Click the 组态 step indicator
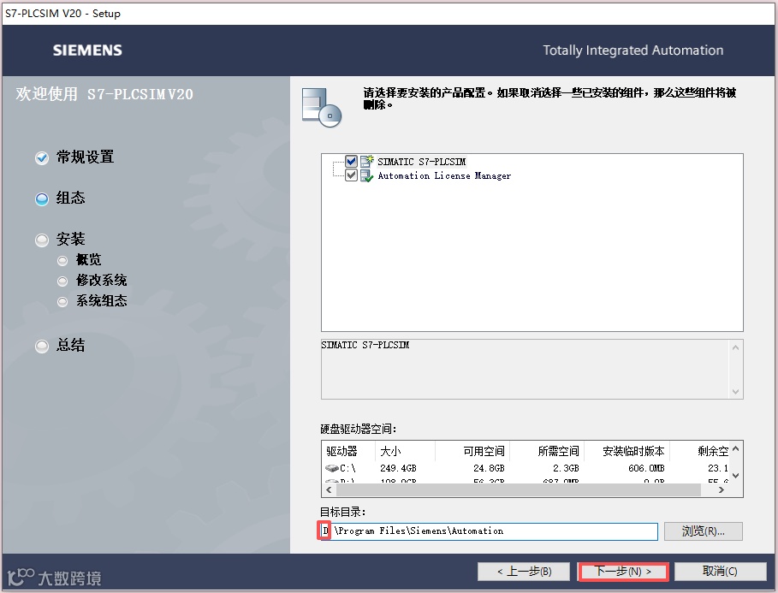The height and width of the screenshot is (593, 778). tap(42, 199)
